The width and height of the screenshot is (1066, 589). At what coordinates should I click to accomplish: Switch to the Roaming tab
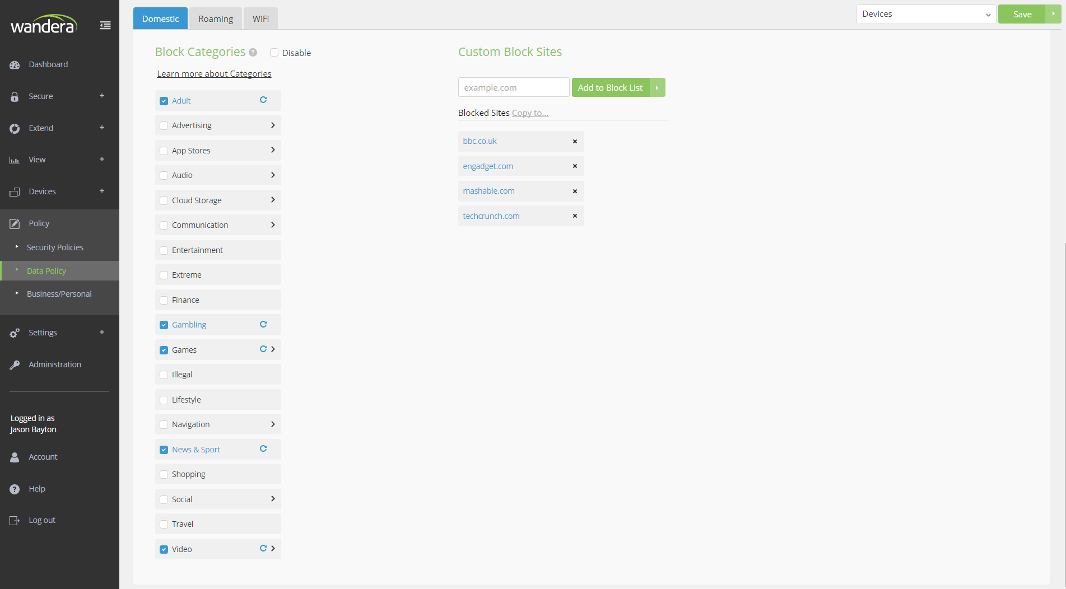[x=216, y=19]
